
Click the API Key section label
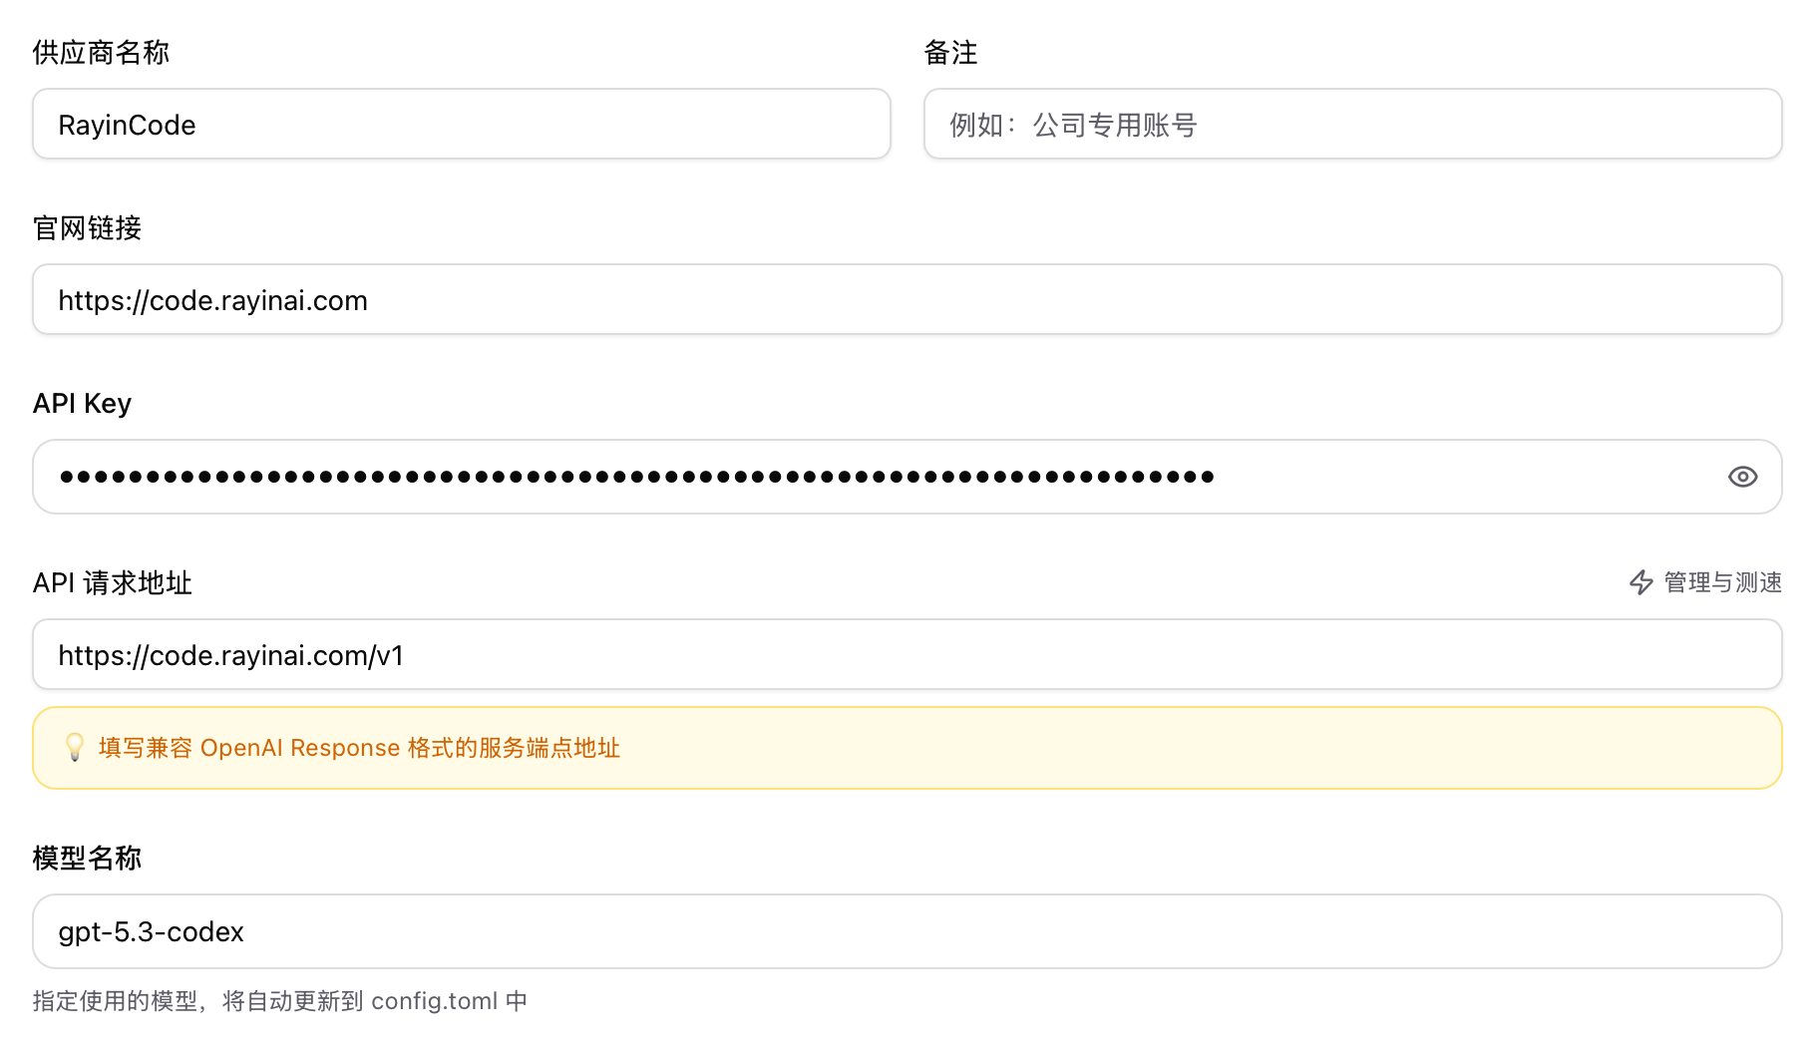click(x=82, y=403)
